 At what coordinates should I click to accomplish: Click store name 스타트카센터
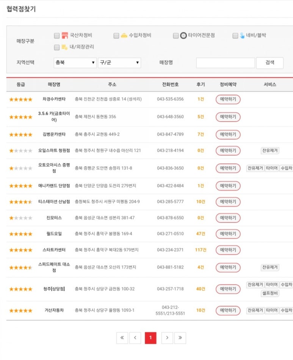54,250
